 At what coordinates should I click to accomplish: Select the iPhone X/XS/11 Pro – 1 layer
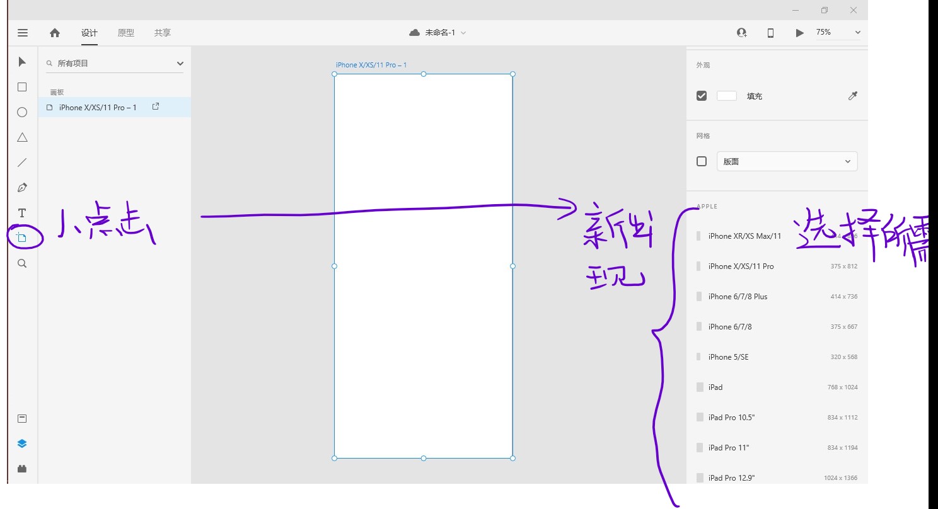[115, 107]
